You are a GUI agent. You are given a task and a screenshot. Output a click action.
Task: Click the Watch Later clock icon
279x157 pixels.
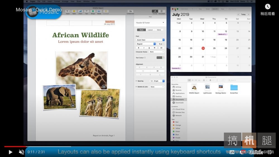point(268,7)
